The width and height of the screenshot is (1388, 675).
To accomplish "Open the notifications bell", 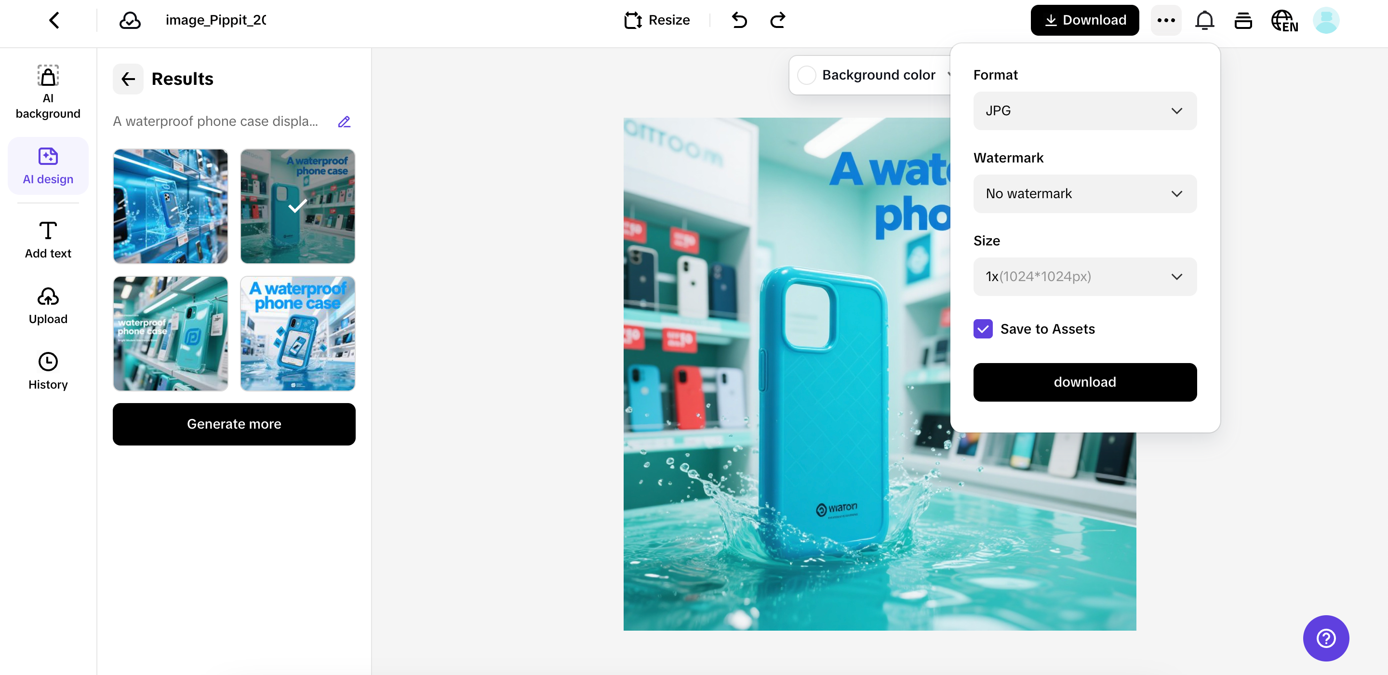I will pos(1204,20).
